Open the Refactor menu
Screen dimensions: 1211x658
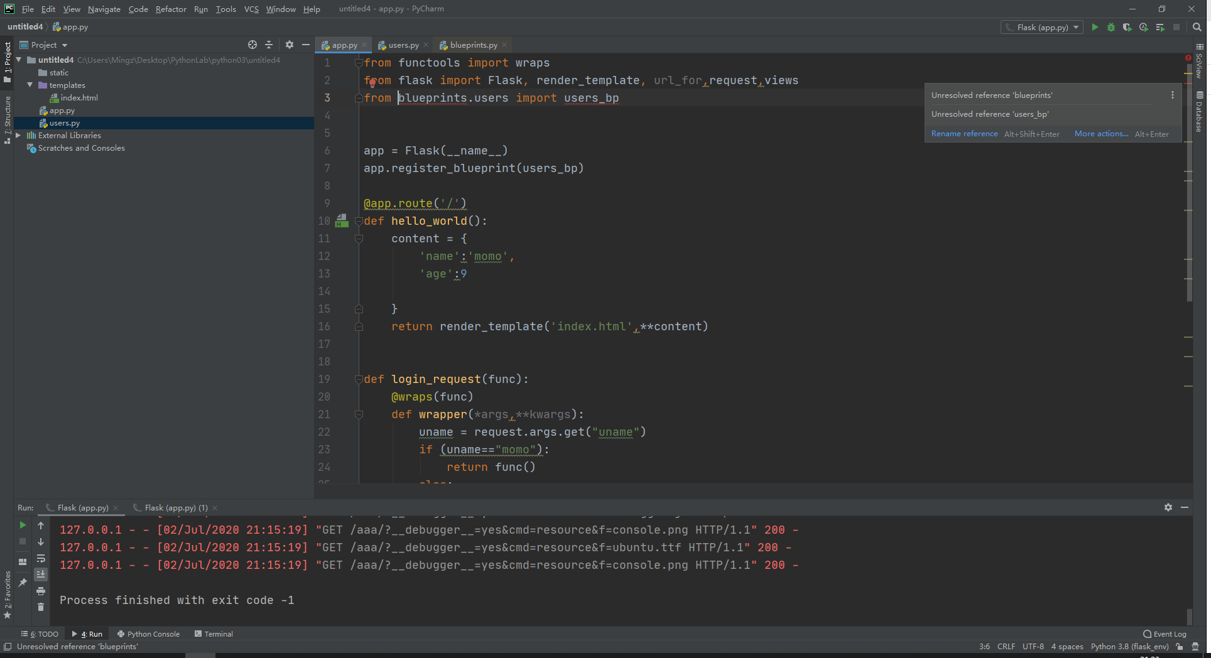171,9
